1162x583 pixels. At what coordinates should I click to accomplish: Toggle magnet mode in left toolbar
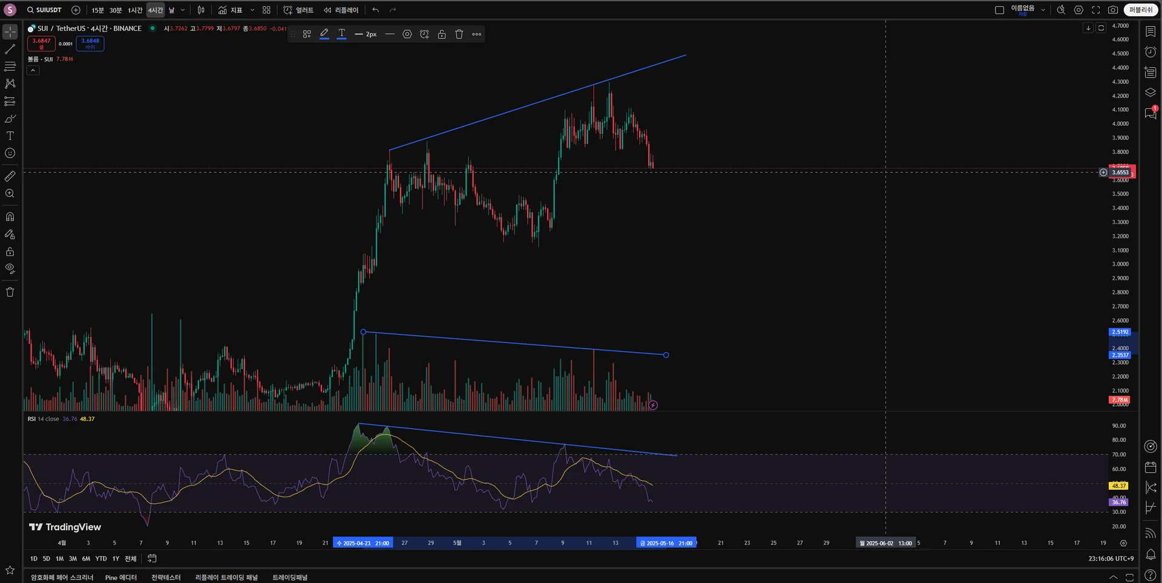point(10,217)
